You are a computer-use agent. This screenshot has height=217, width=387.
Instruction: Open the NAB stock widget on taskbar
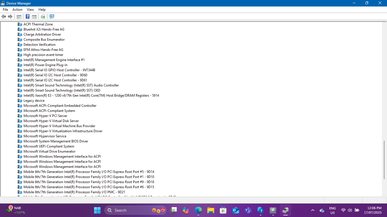click(16, 210)
